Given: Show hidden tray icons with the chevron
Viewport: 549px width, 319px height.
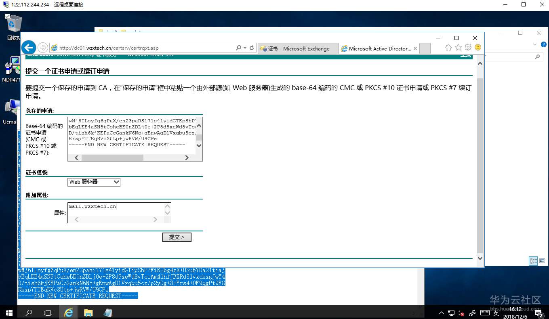Looking at the screenshot, I should [x=441, y=313].
